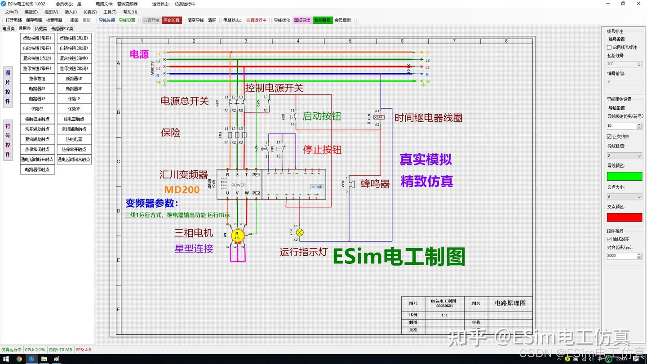This screenshot has width=647, height=364.
Task: Open the 帮助(H) menu
Action: point(130,12)
